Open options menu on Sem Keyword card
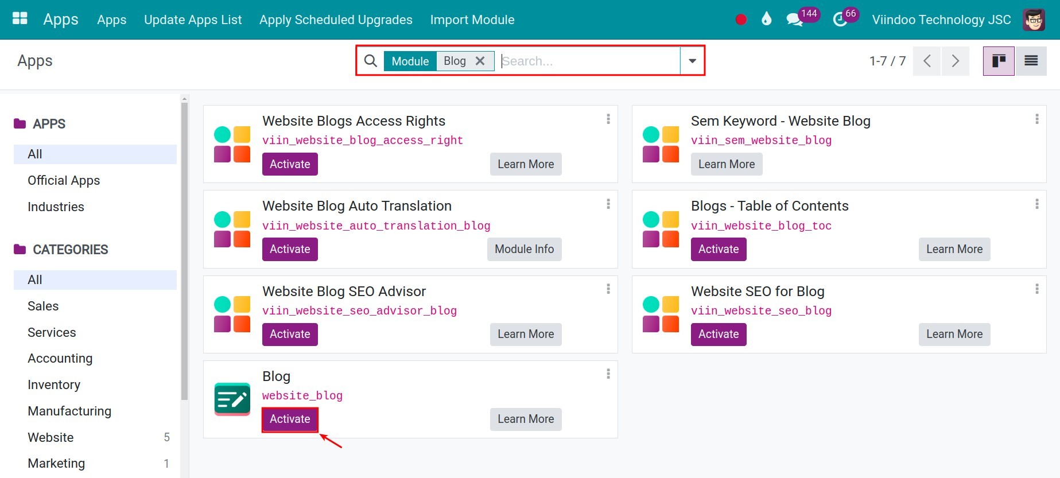1060x478 pixels. click(x=1036, y=119)
